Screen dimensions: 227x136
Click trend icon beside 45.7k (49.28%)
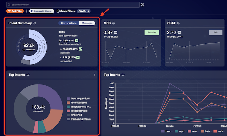(x=81, y=49)
